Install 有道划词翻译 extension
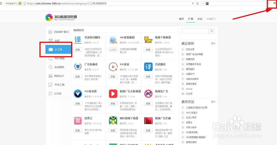The height and width of the screenshot is (145, 277). pyautogui.click(x=78, y=50)
